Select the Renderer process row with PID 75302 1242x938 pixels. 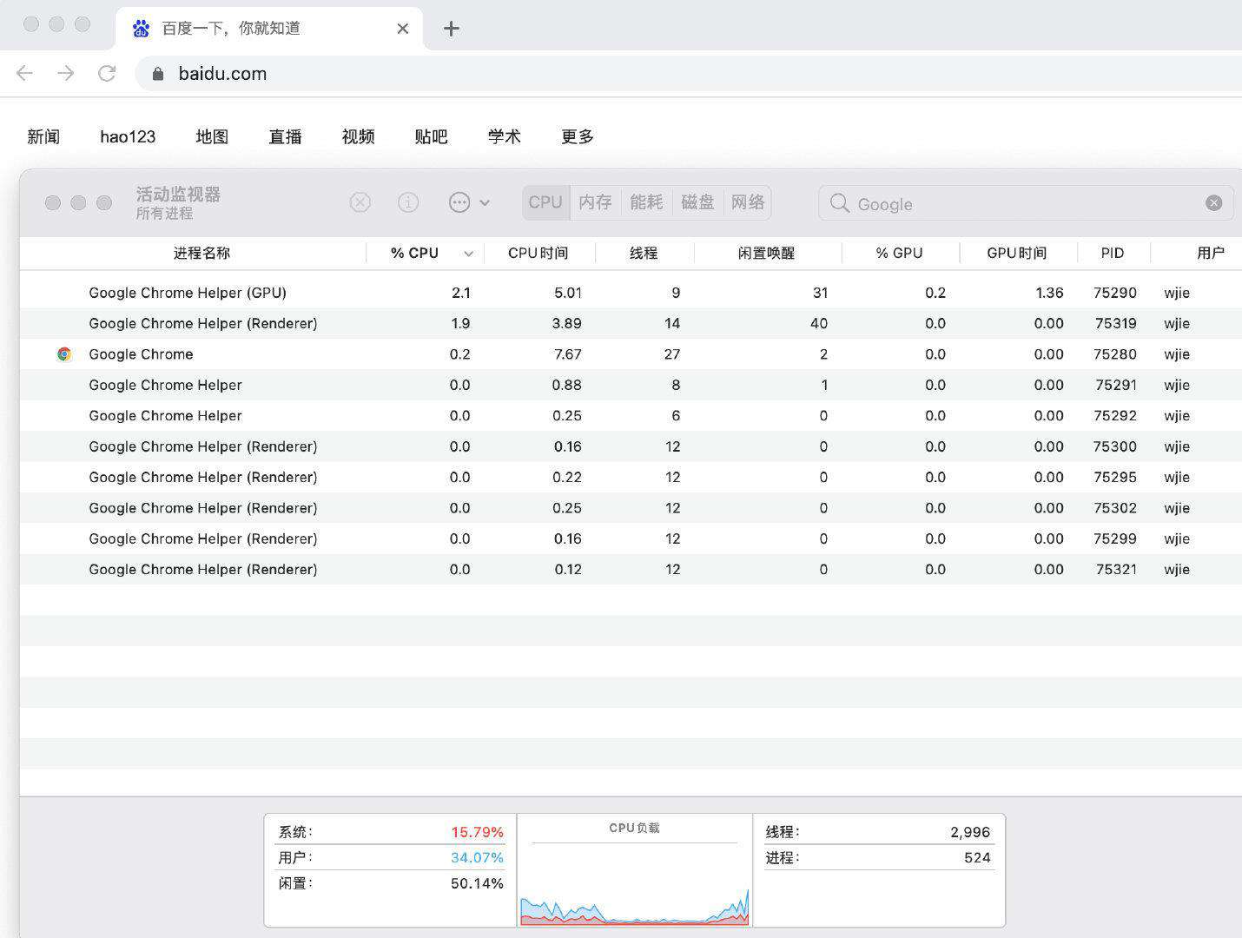(631, 508)
